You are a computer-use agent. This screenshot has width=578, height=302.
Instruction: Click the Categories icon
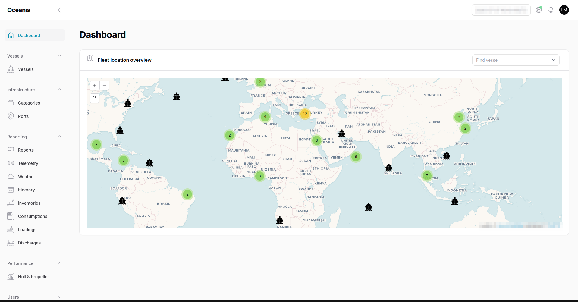(11, 103)
